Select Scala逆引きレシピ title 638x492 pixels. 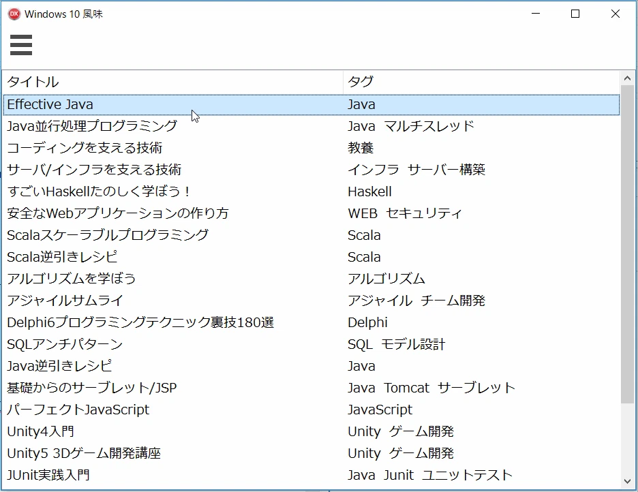coord(62,257)
